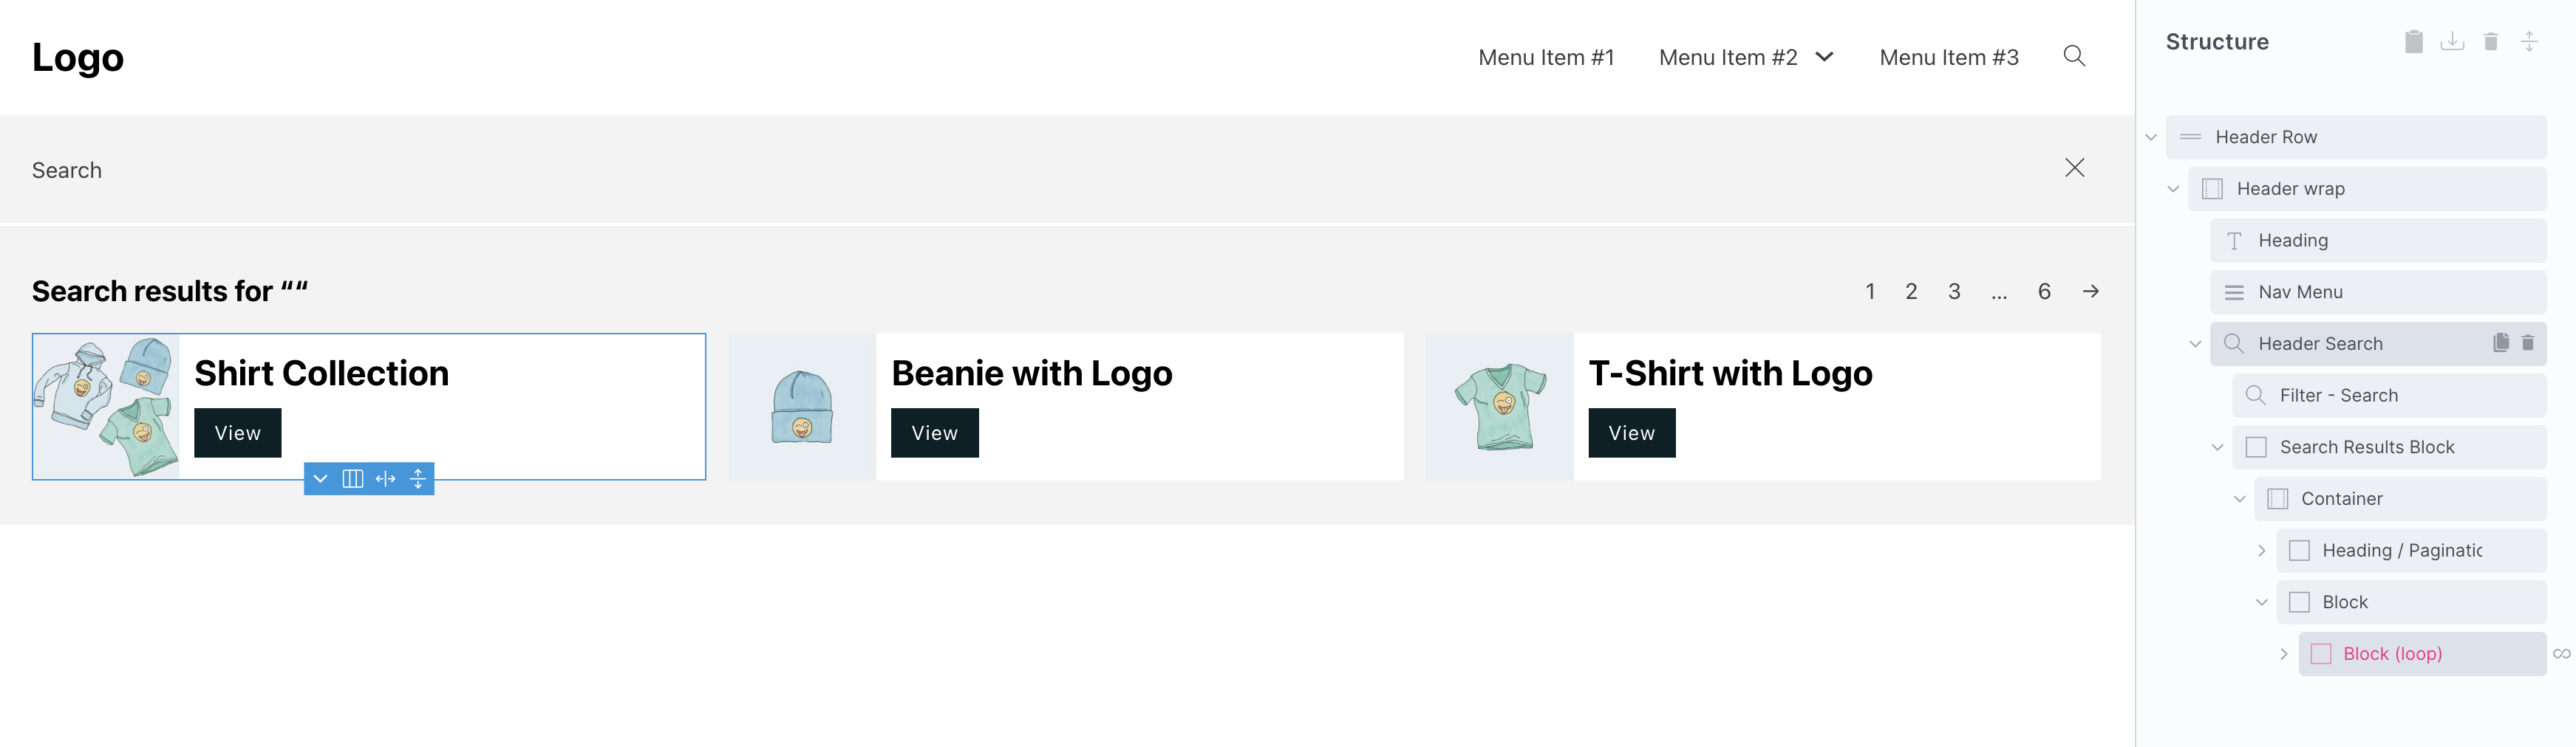Select the Nav Menu item in Structure
Image resolution: width=2576 pixels, height=747 pixels.
pos(2300,292)
